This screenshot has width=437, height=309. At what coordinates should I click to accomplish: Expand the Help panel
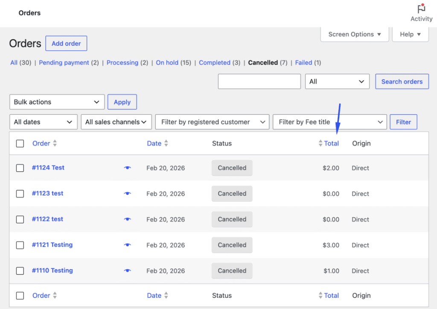point(410,34)
